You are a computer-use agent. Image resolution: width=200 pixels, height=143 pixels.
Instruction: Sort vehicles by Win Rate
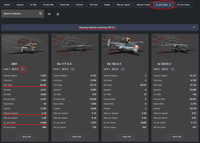[x=93, y=5]
